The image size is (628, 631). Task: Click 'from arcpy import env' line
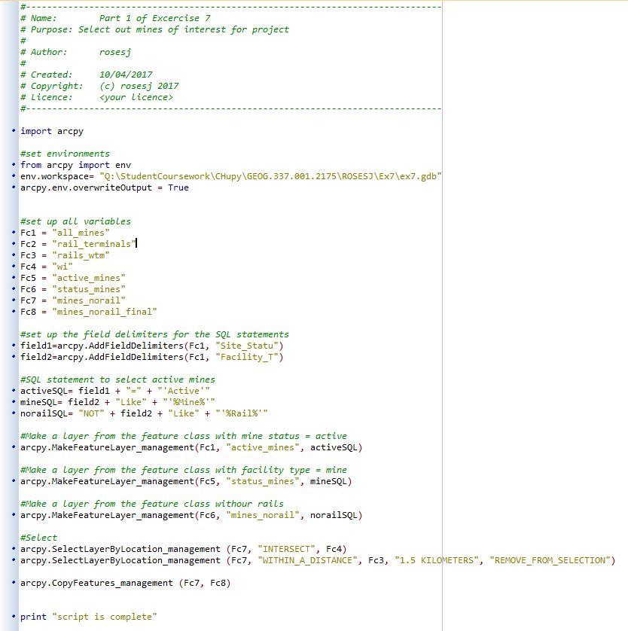[x=75, y=165]
